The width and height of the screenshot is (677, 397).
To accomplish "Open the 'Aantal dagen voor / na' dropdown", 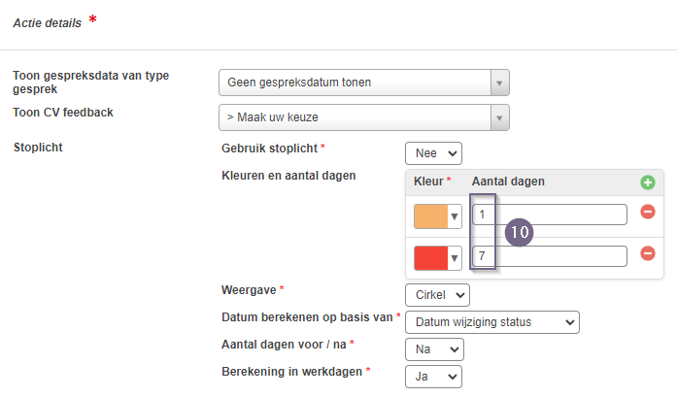I will coord(434,349).
